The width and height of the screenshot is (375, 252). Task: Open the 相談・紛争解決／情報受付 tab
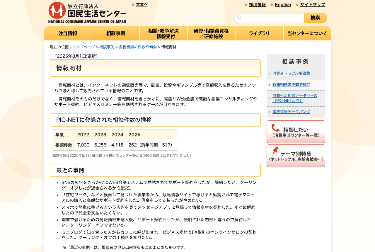[163, 33]
